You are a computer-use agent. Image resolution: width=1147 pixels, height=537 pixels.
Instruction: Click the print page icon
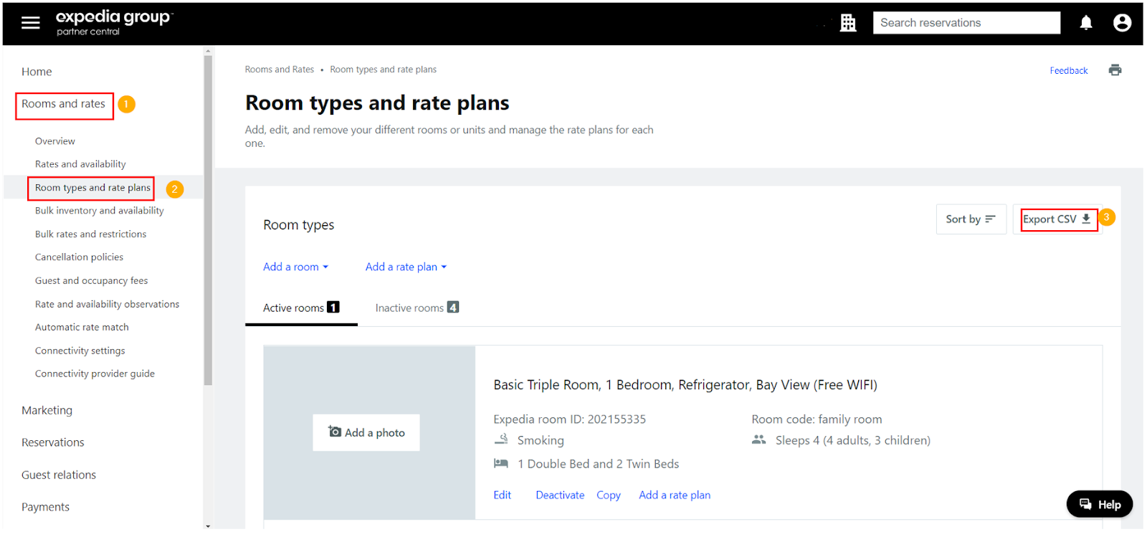point(1115,70)
